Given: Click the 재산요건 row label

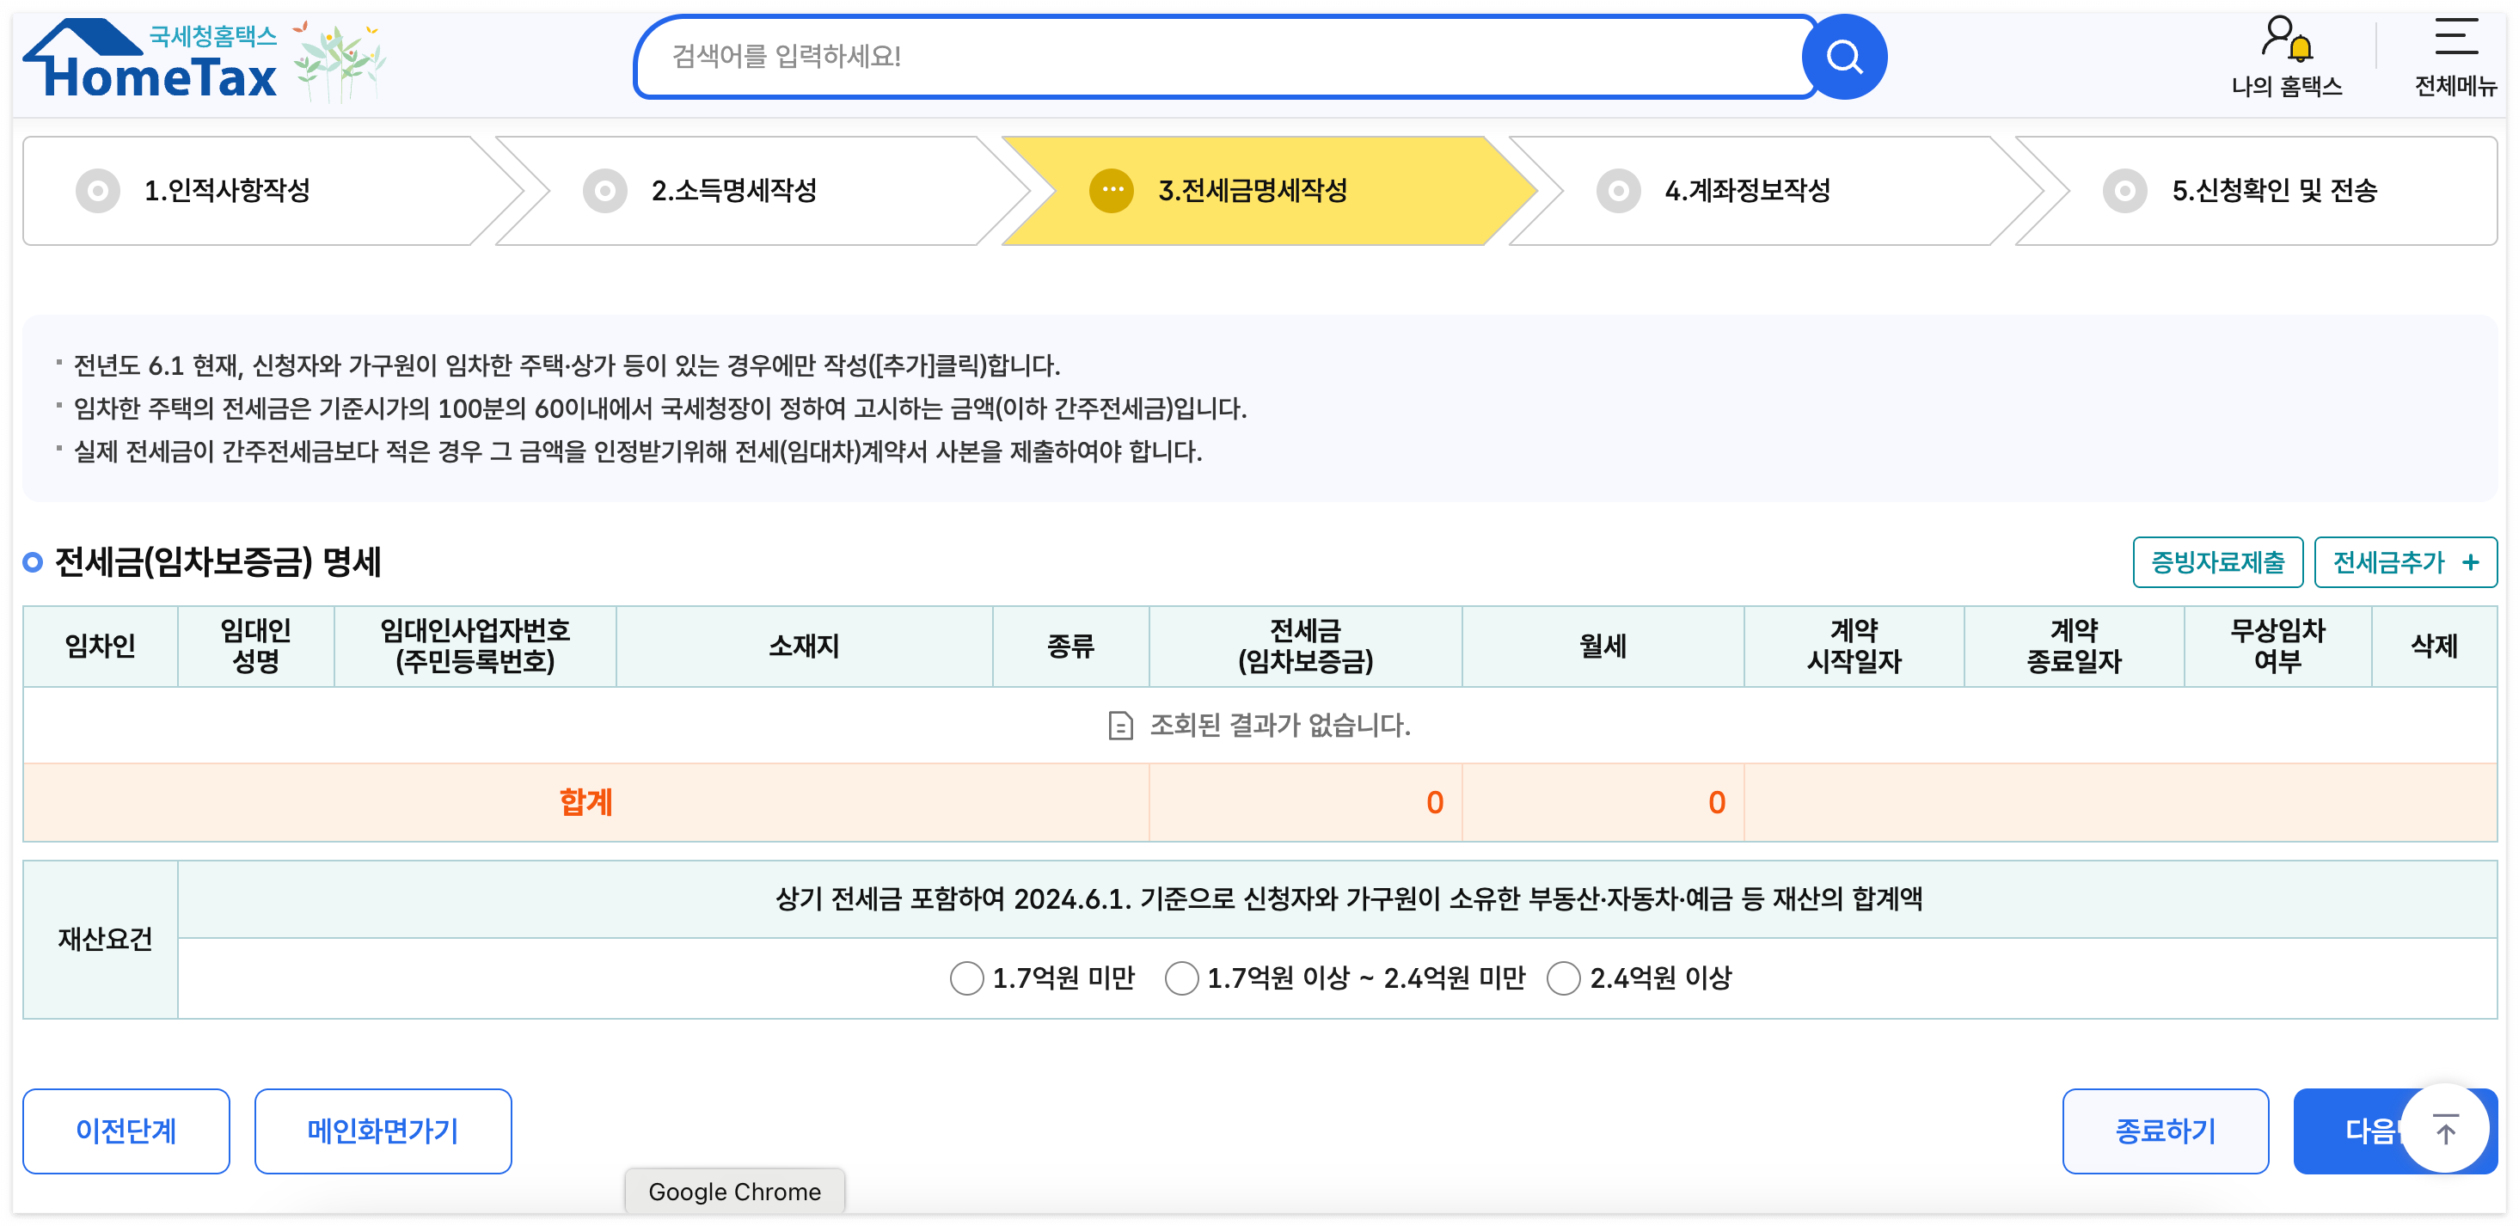Looking at the screenshot, I should (105, 940).
